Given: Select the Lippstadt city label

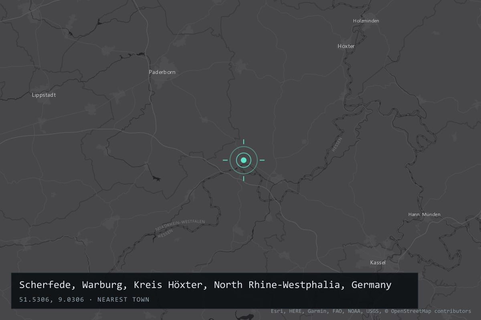Looking at the screenshot, I should tap(44, 95).
